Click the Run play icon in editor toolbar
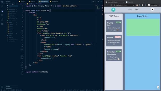The width and height of the screenshot is (161, 91). tap(96, 2)
